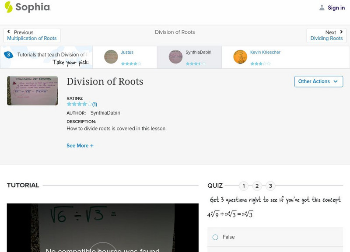350x252 pixels.
Task: Click the Division of Roots thumbnail
Action: coord(32,91)
